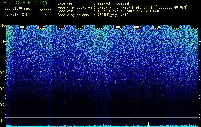
Task: Click the 1810 time marker
Action: (195, 27)
